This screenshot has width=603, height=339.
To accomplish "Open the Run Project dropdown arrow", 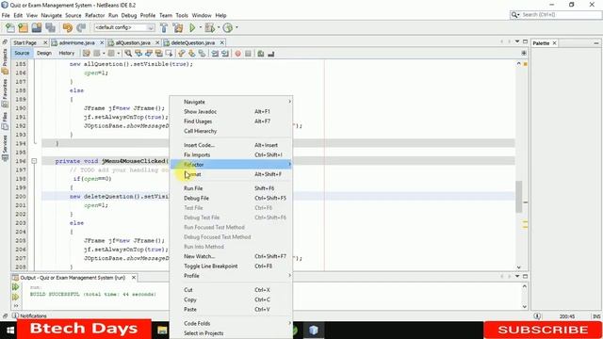I will point(200,27).
